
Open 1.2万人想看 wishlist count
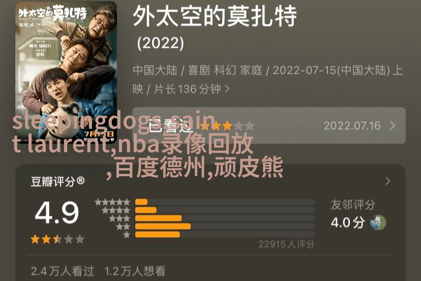[135, 271]
